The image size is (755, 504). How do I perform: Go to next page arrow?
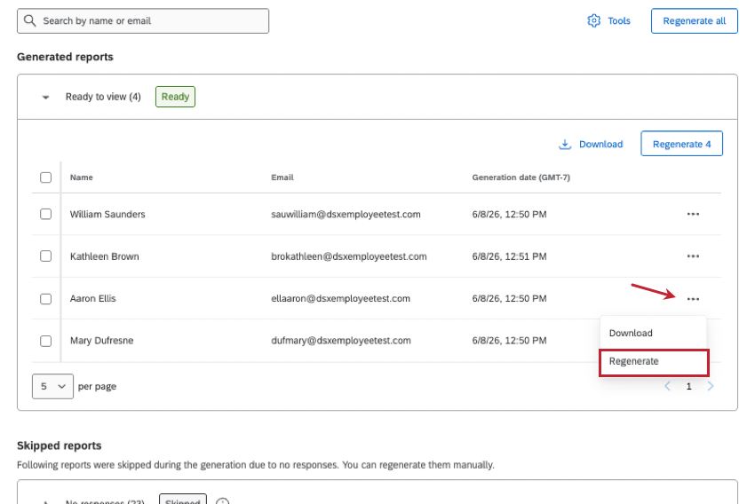[x=711, y=386]
